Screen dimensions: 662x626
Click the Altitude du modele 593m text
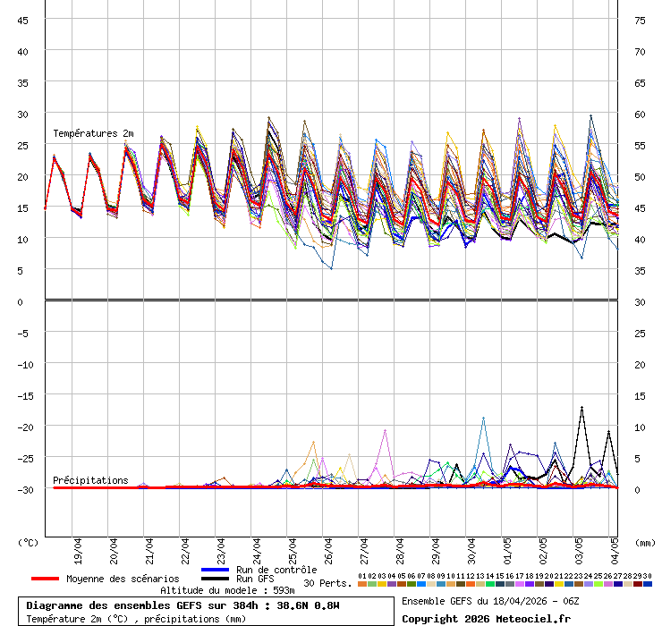tap(227, 590)
